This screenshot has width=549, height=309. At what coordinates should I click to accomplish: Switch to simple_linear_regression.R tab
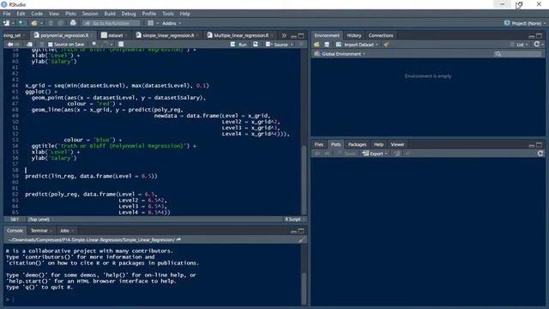click(x=168, y=35)
